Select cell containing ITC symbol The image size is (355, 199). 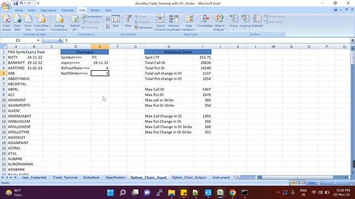click(100, 57)
